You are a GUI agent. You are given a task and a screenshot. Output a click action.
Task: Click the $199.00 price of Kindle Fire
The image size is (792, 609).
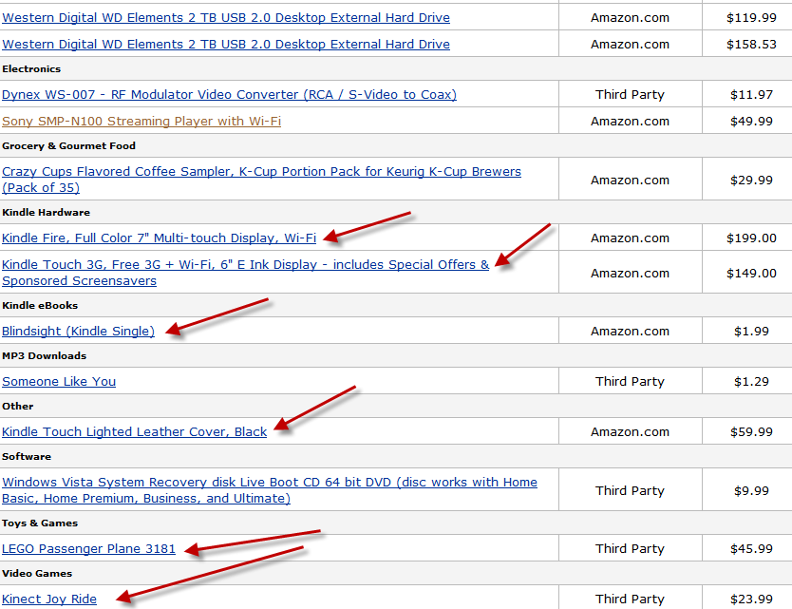point(750,238)
